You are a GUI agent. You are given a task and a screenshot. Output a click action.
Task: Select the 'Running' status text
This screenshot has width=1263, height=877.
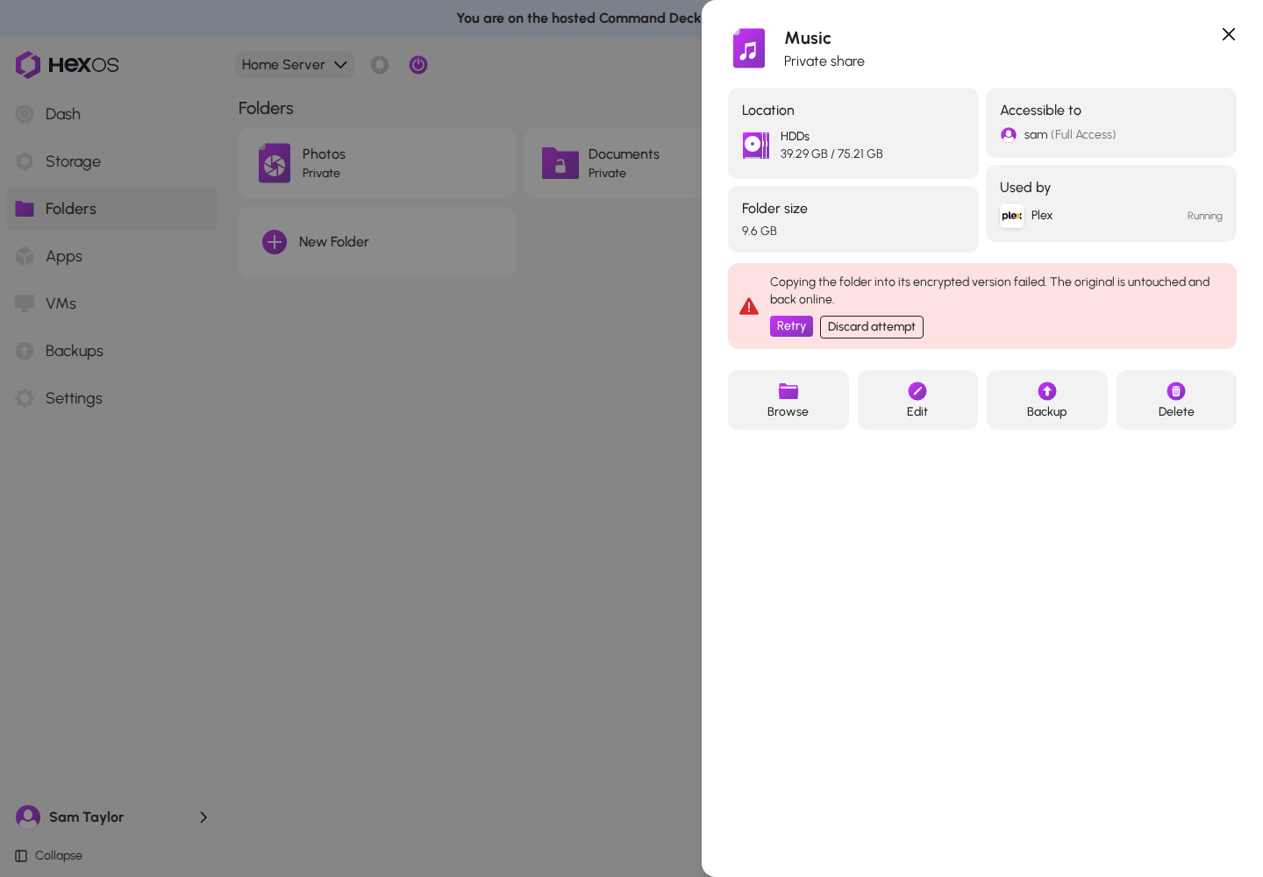click(x=1205, y=216)
